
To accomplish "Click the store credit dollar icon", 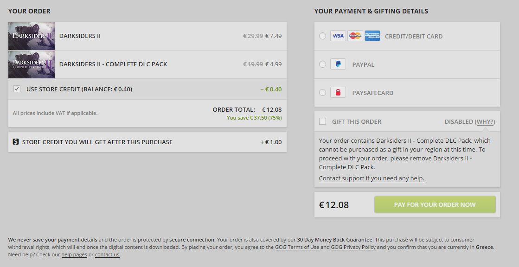I will [16, 141].
